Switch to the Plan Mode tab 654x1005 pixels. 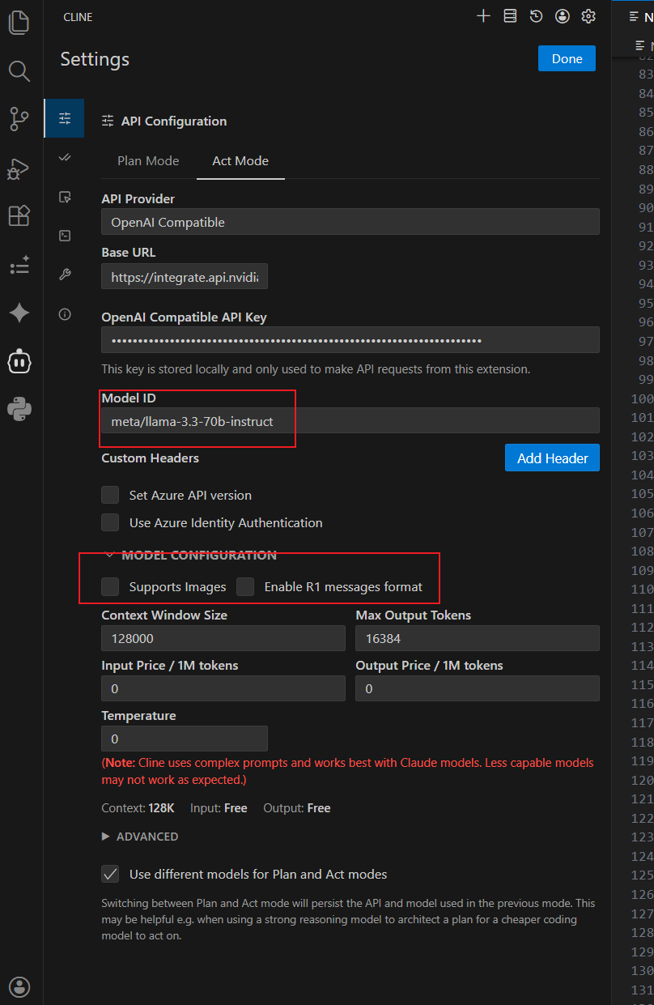148,161
